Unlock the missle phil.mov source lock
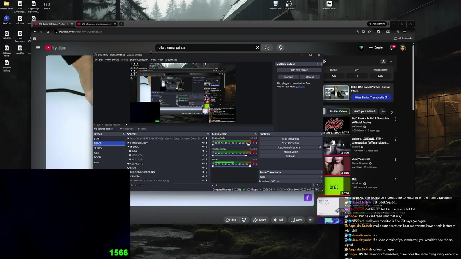The width and height of the screenshot is (461, 259). pyautogui.click(x=206, y=143)
